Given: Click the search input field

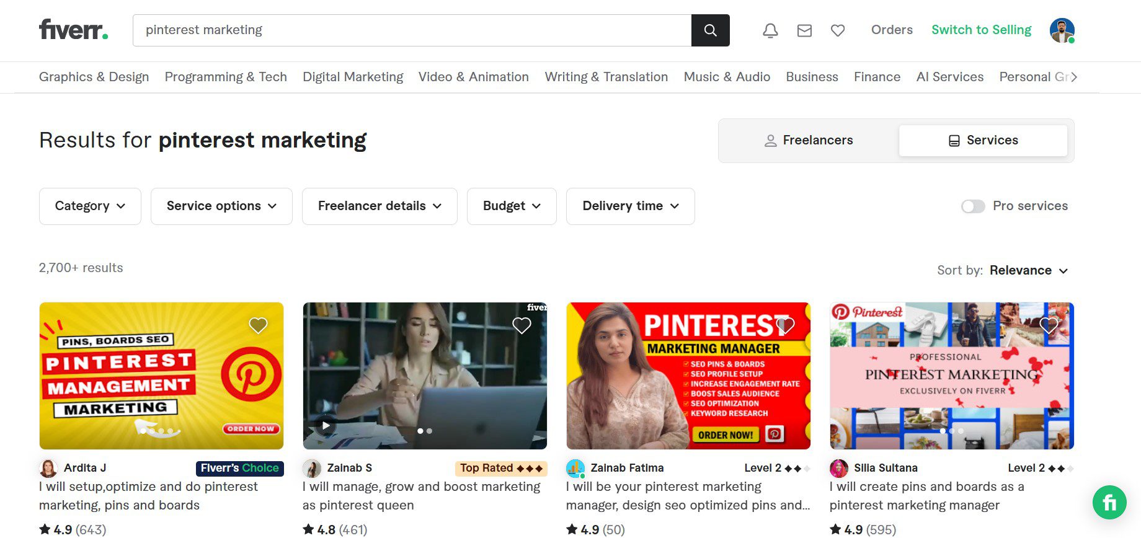Looking at the screenshot, I should click(412, 30).
